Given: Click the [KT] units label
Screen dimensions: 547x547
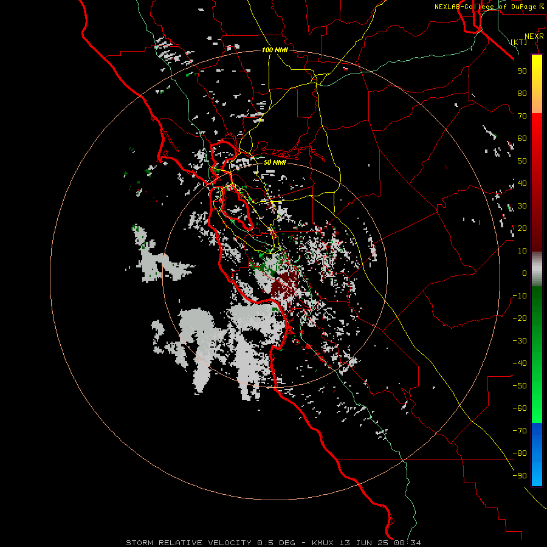Looking at the screenshot, I should [519, 42].
